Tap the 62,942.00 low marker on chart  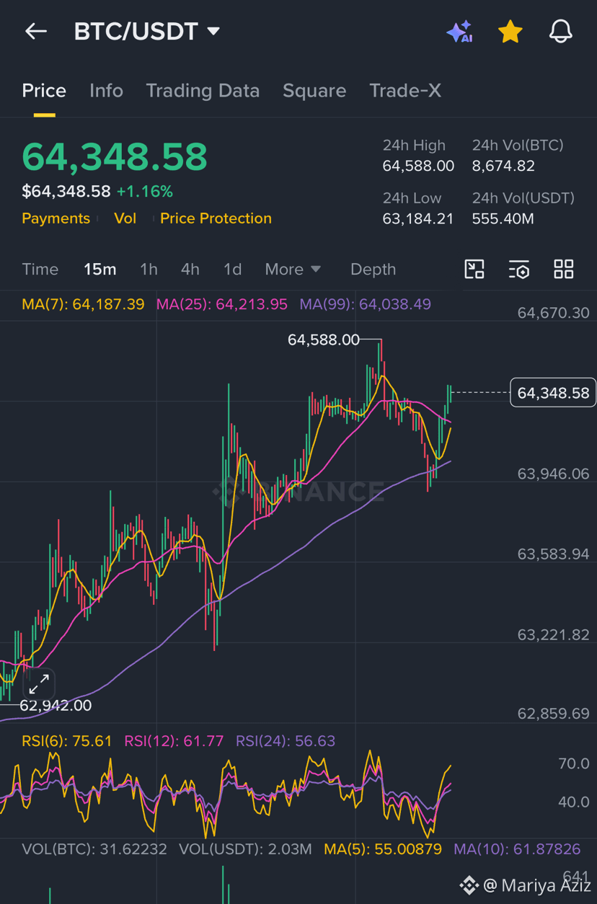coord(56,705)
